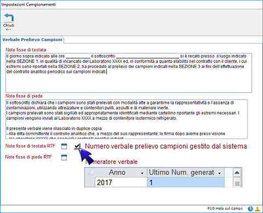Image resolution: width=263 pixels, height=213 pixels.
Task: Click F10:Help sul campo status text
Action: [x=225, y=209]
